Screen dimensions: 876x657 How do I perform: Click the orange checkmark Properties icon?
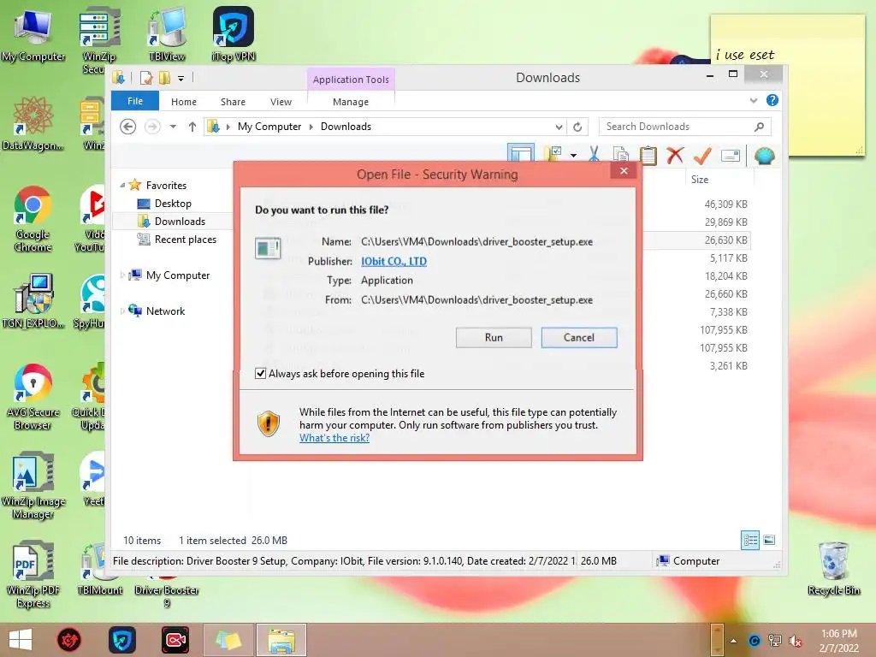click(x=702, y=156)
